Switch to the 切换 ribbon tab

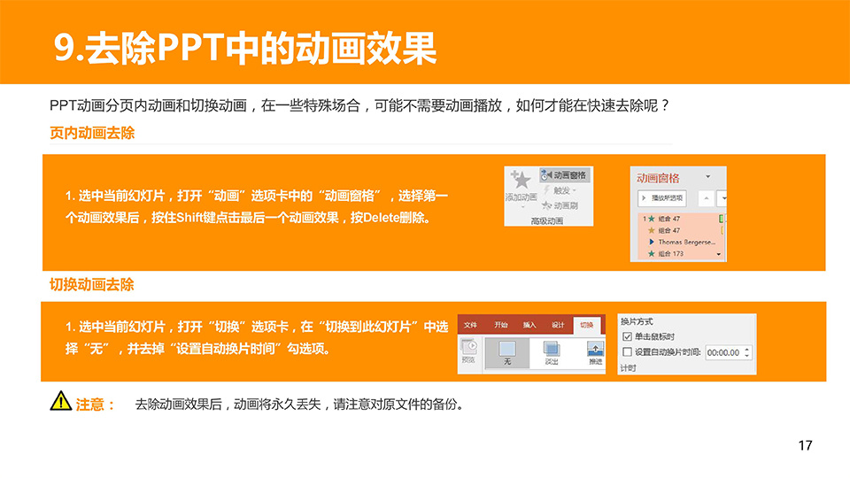586,325
